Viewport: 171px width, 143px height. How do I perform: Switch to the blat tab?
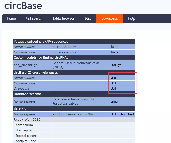(x=88, y=19)
